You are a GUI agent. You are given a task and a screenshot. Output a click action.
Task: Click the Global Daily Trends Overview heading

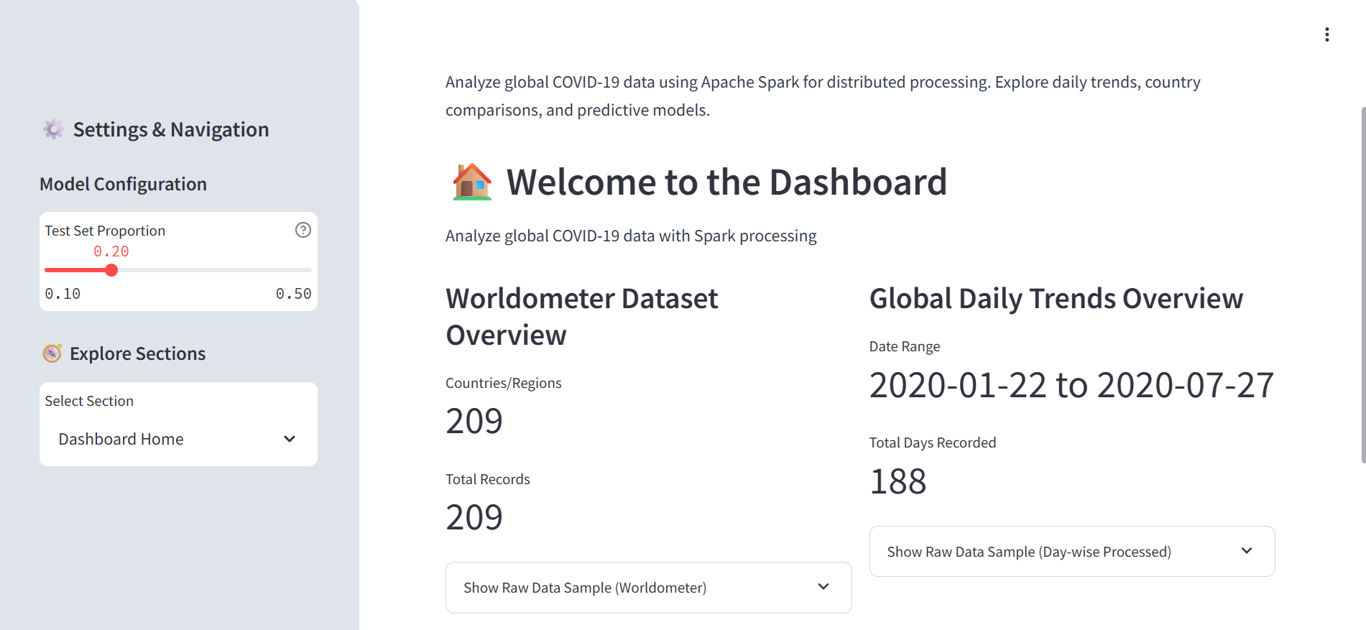[x=1056, y=298]
